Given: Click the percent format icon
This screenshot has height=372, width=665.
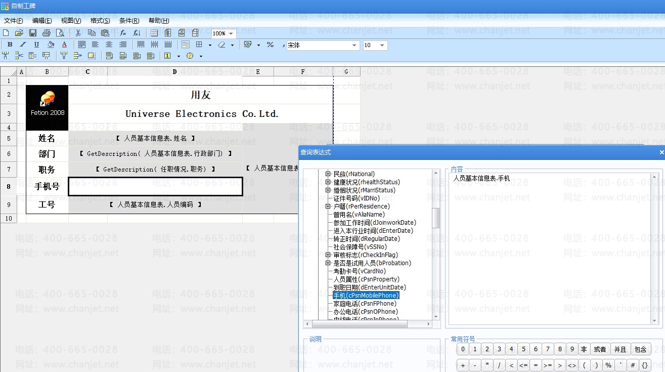Looking at the screenshot, I should click(x=270, y=45).
